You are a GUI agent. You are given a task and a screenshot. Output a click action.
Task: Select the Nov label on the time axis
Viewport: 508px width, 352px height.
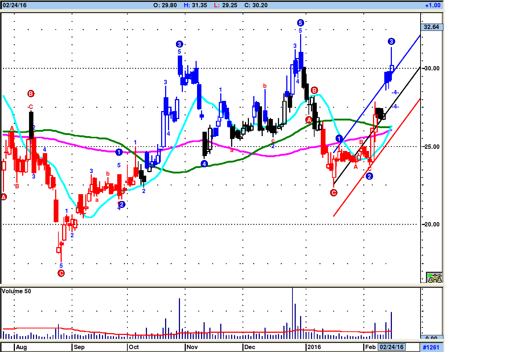tap(192, 347)
